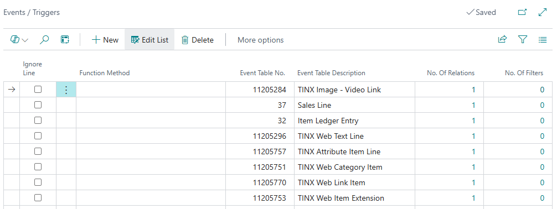Open No. Of Relations for TINX Web Link Item

click(x=473, y=183)
